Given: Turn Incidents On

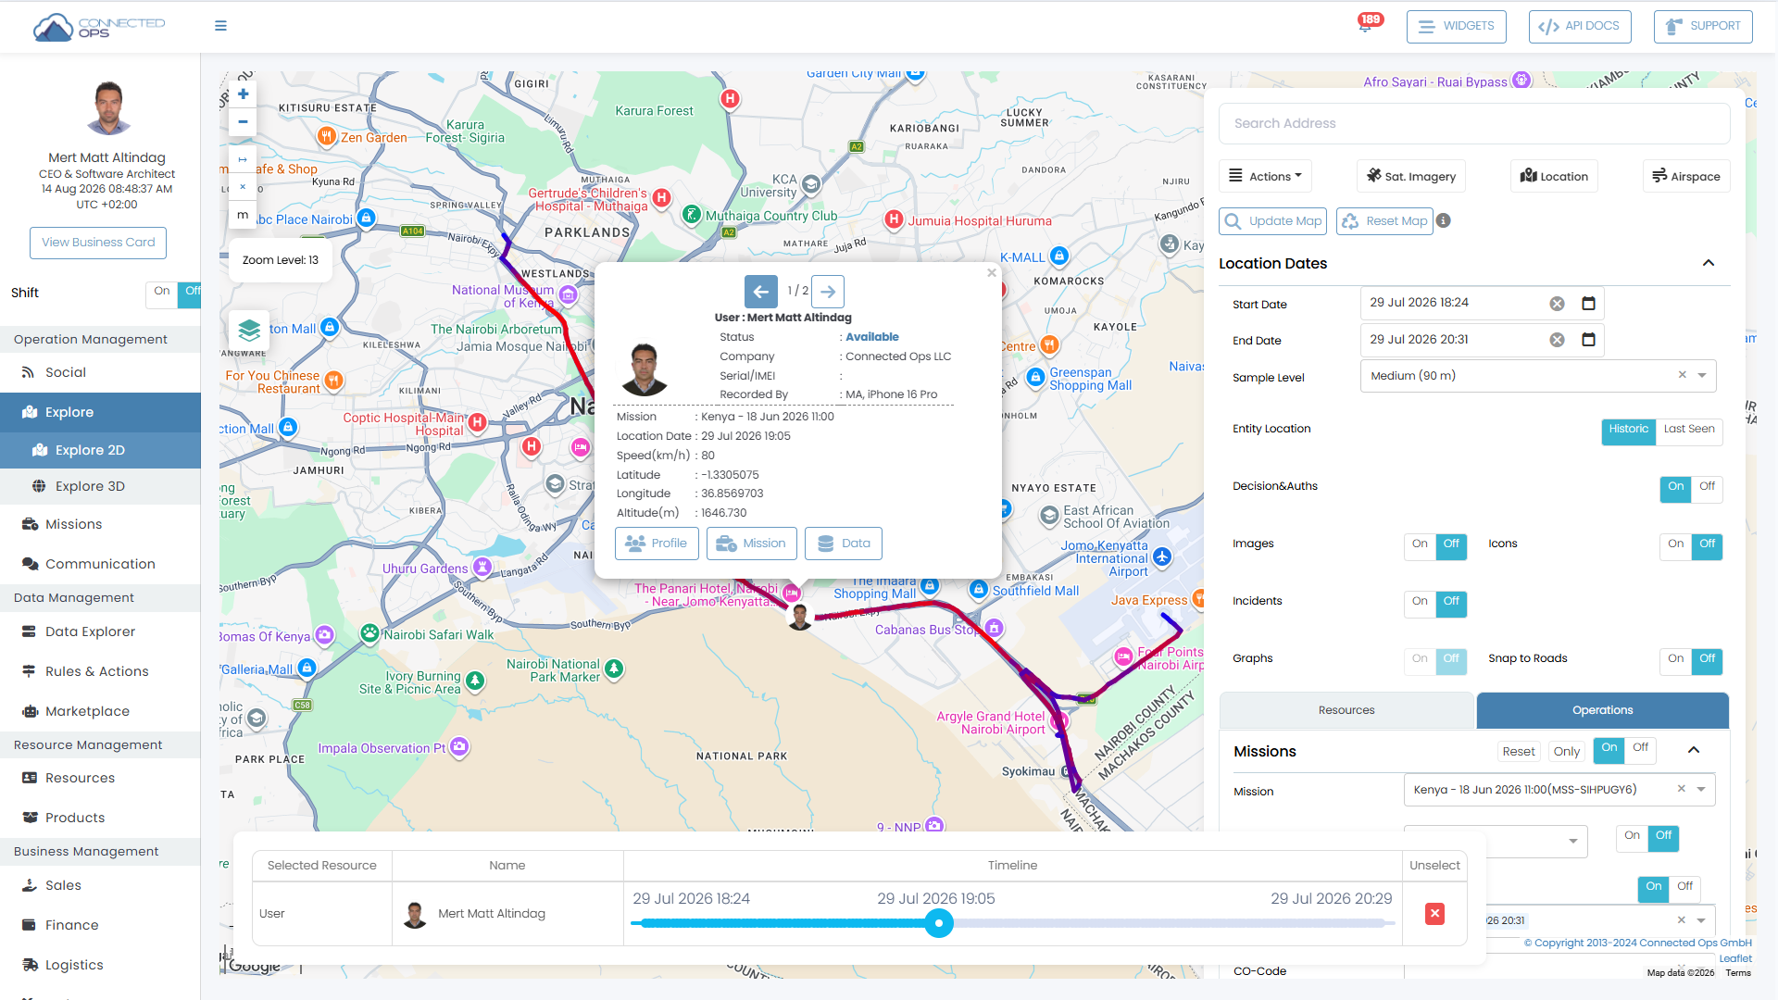Looking at the screenshot, I should tap(1420, 603).
